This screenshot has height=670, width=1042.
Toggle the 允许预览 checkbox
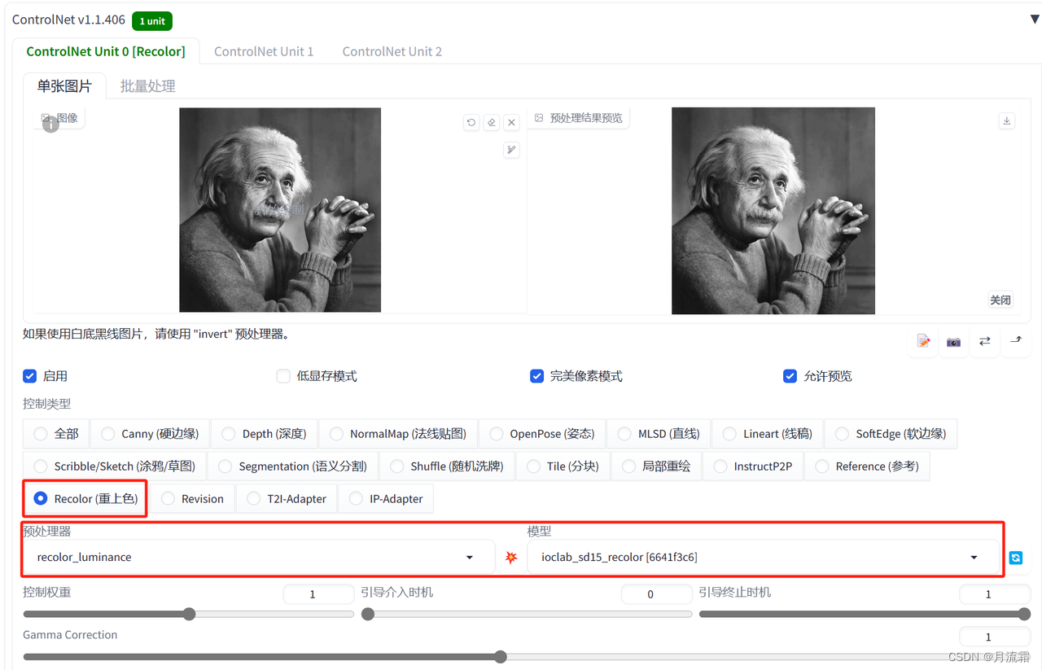tap(790, 376)
